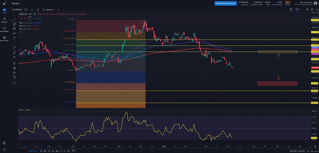The height and width of the screenshot is (153, 319).
Task: Open the candlestick chart type selector
Action: pos(38,10)
